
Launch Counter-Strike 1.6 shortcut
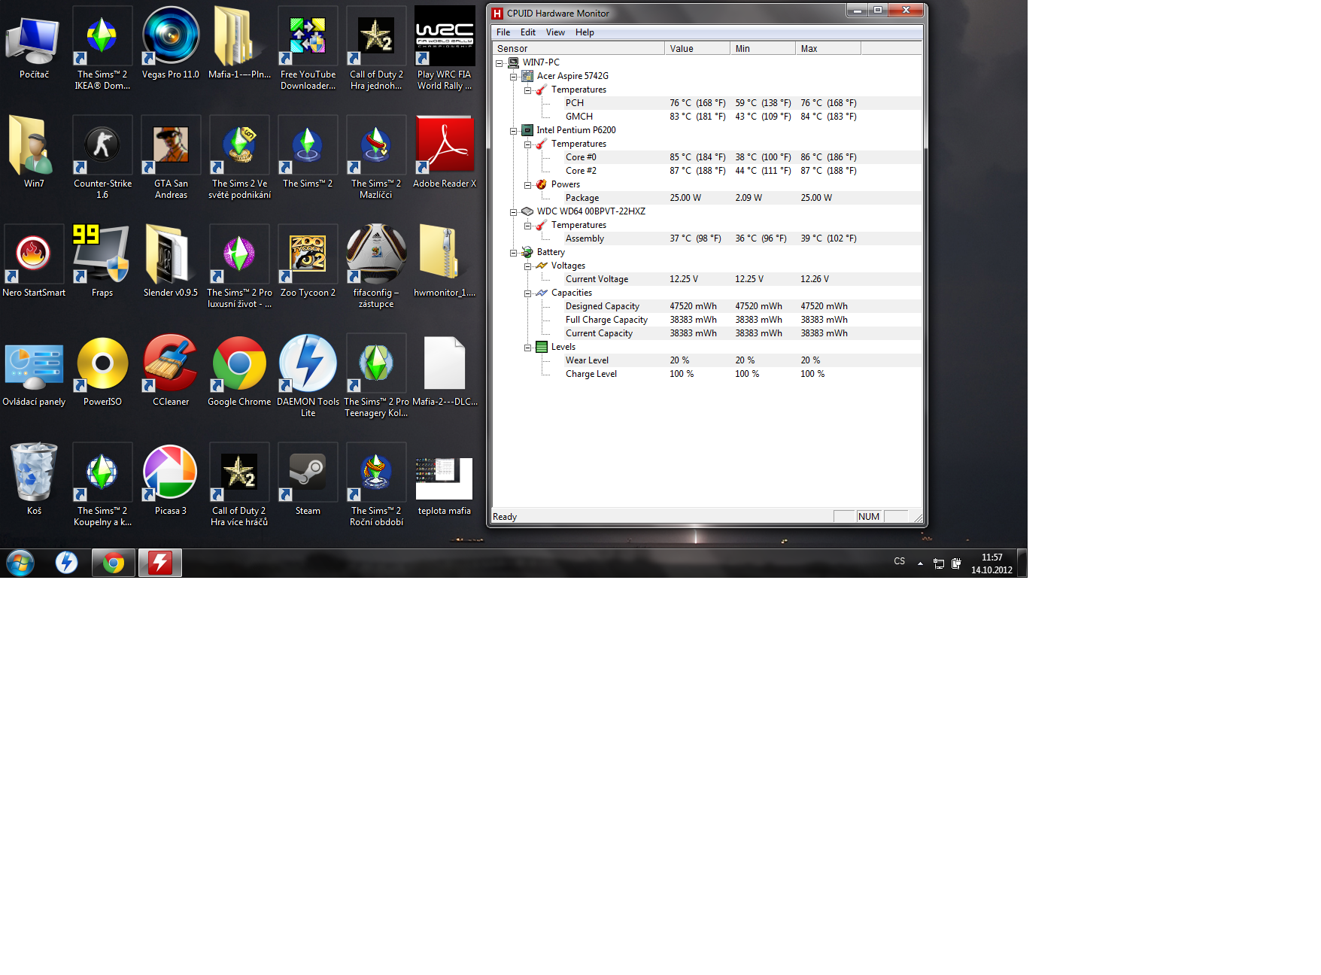(102, 148)
